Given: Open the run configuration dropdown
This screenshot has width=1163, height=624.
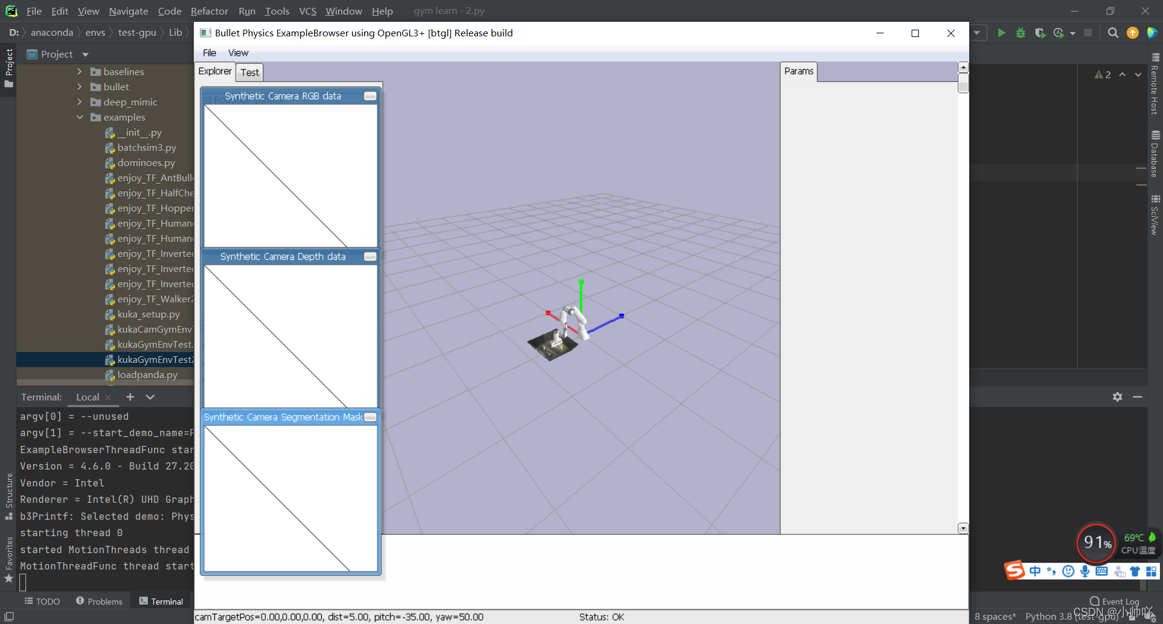Looking at the screenshot, I should coord(977,33).
